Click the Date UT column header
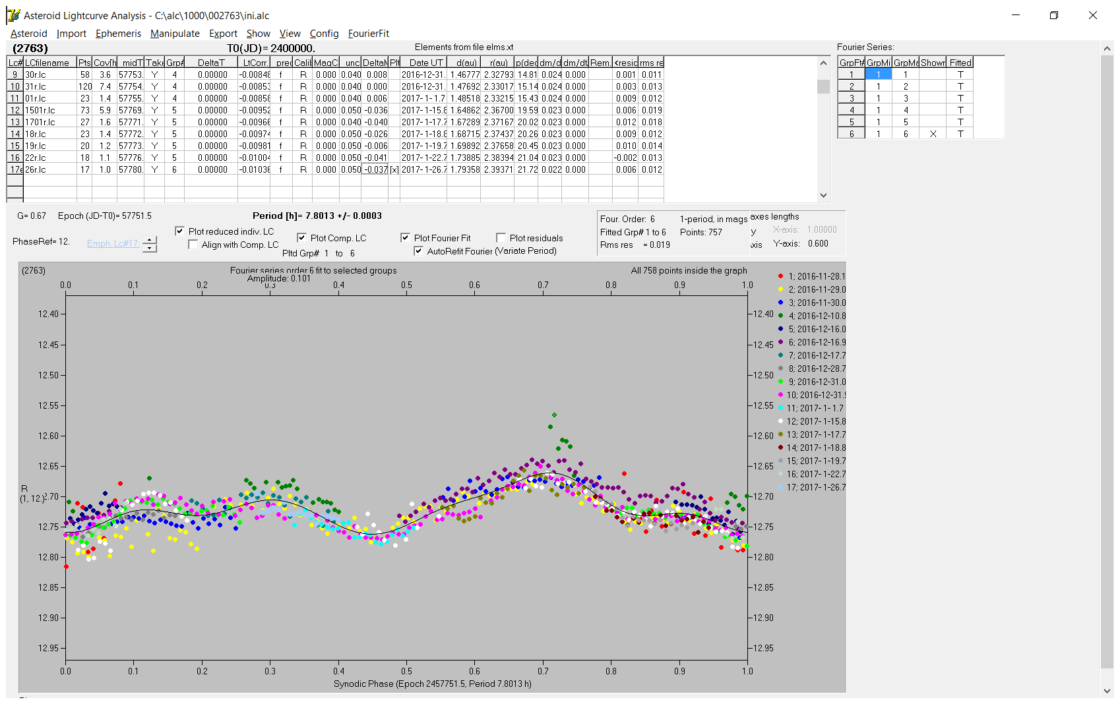1120x704 pixels. tap(423, 63)
